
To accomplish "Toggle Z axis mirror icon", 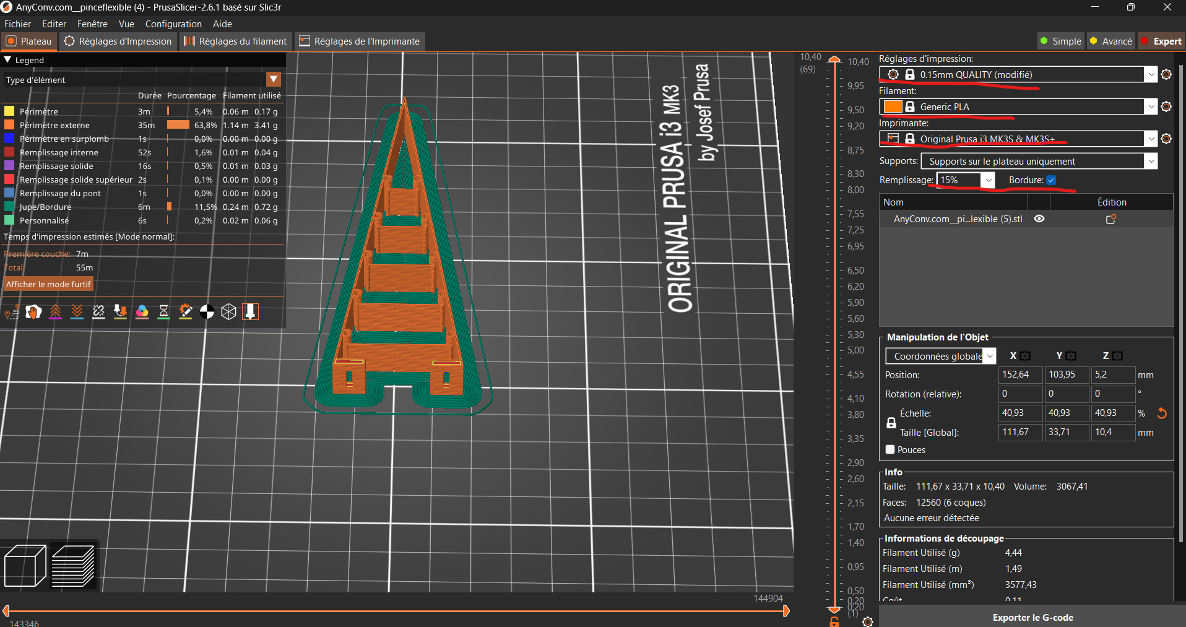I will [x=1117, y=356].
